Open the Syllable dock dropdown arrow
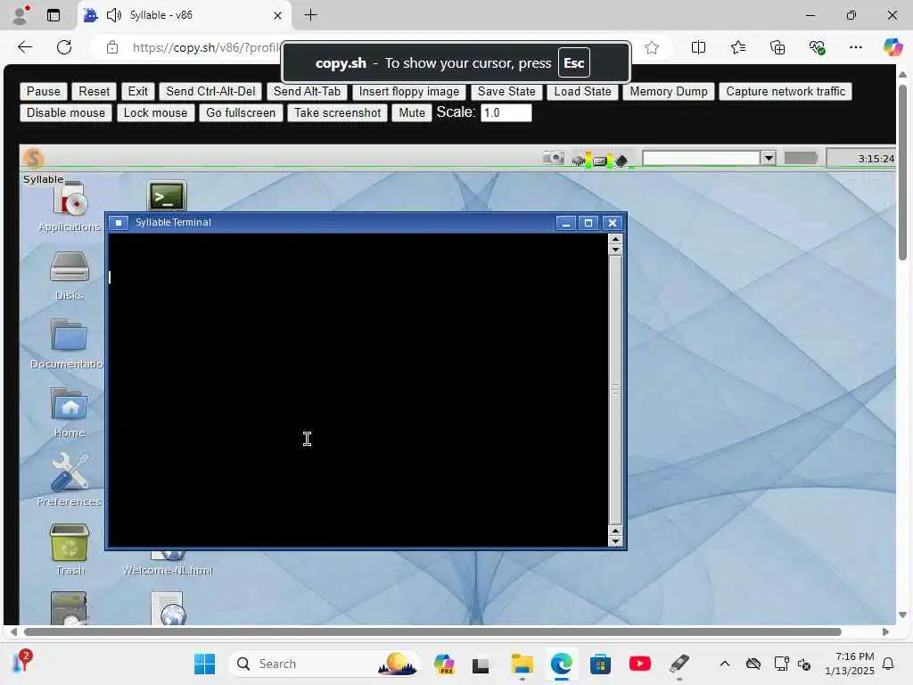This screenshot has height=685, width=913. click(x=769, y=158)
